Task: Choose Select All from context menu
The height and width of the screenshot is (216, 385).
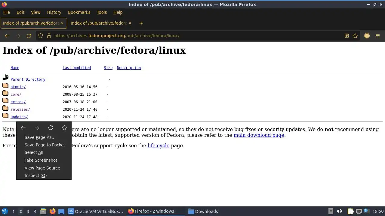Action: coord(44,152)
